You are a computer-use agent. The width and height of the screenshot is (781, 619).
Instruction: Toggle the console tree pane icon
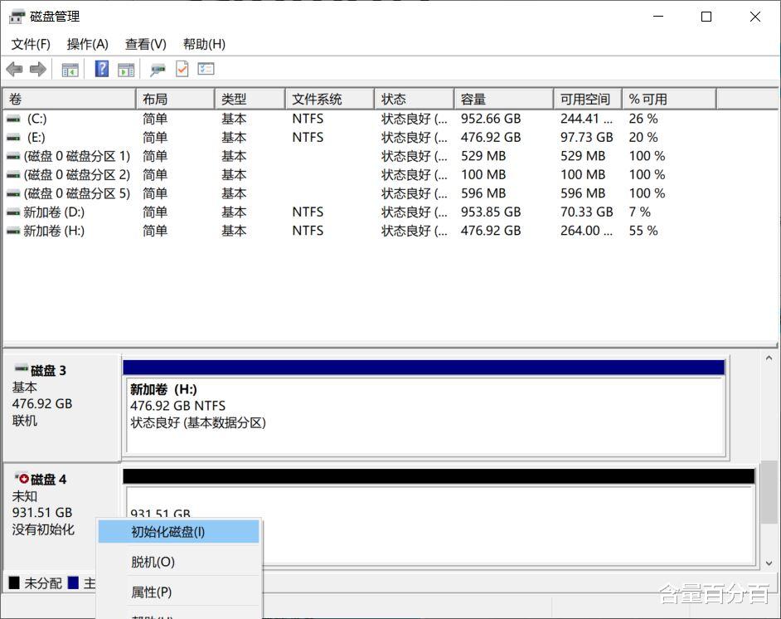[70, 70]
